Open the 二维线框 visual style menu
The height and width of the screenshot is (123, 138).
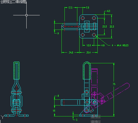(x=19, y=2)
